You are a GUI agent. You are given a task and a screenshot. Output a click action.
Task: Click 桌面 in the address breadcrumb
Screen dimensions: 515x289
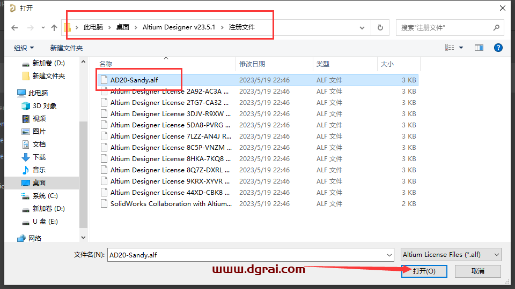[x=123, y=27]
